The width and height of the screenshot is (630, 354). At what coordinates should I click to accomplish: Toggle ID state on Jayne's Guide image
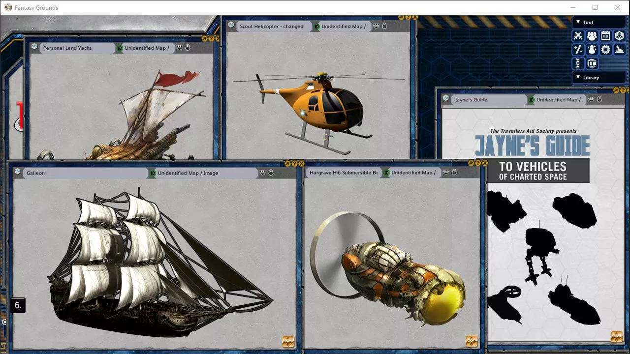[x=532, y=100]
